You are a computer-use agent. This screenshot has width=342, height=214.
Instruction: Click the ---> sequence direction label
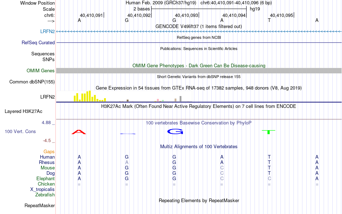click(x=51, y=21)
